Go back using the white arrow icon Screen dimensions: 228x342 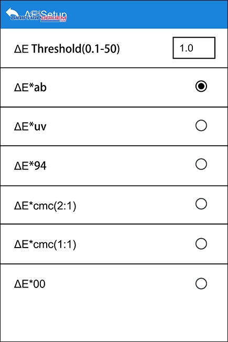[x=12, y=13]
